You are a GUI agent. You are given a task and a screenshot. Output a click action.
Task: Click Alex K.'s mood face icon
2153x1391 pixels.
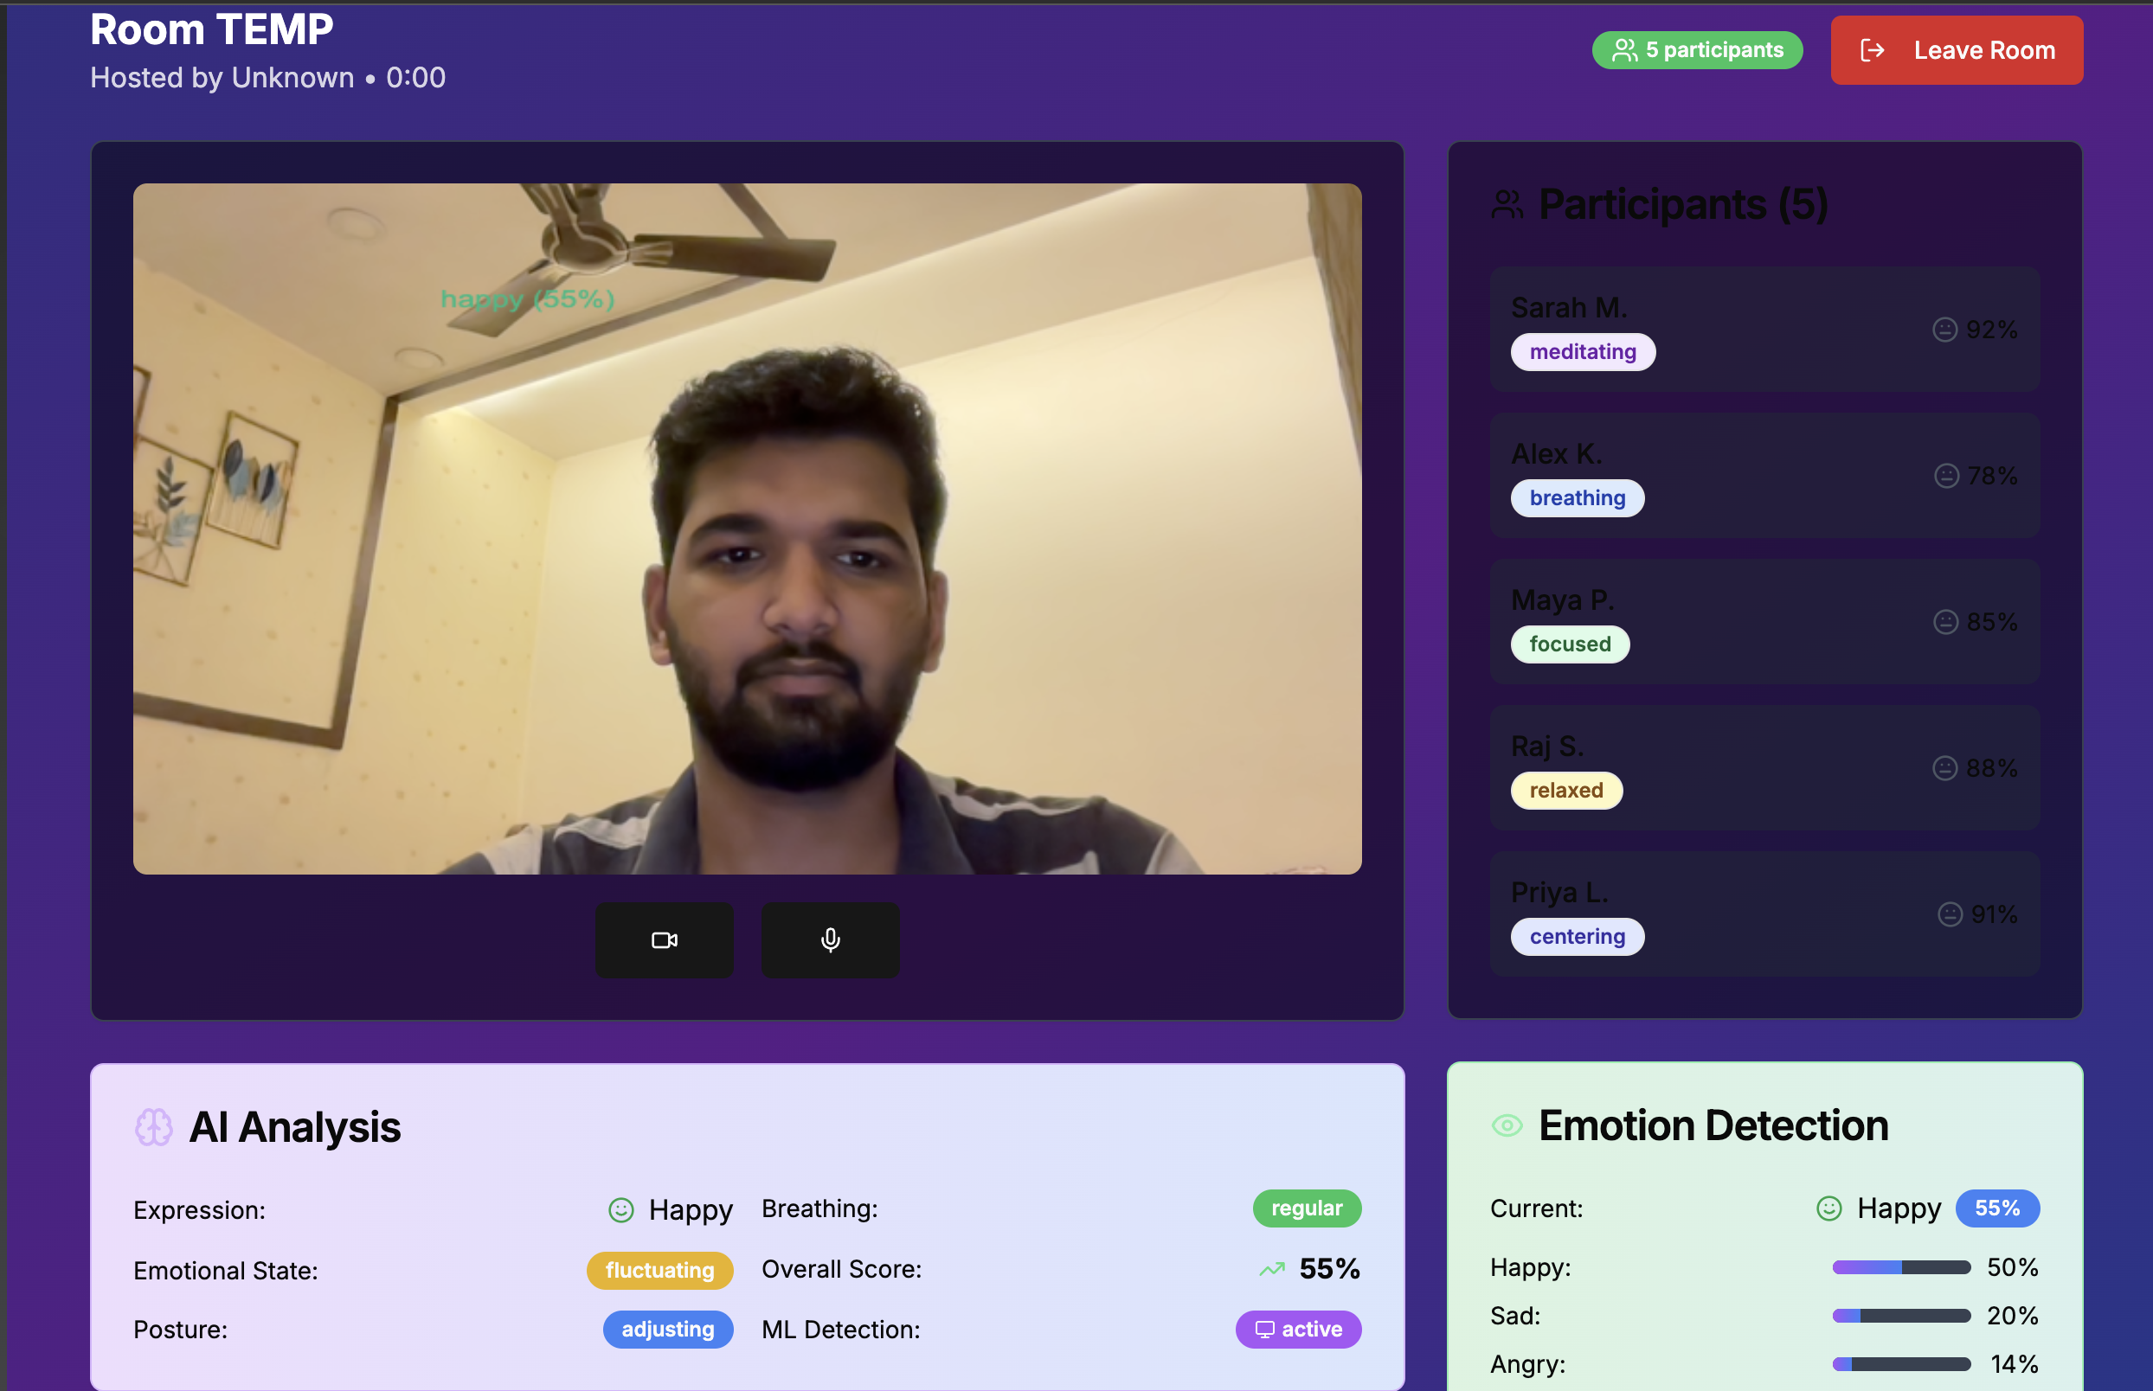(1946, 476)
